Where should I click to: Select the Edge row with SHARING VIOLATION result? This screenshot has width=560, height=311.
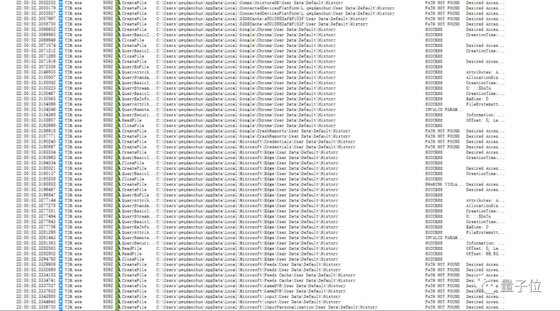coord(261,184)
